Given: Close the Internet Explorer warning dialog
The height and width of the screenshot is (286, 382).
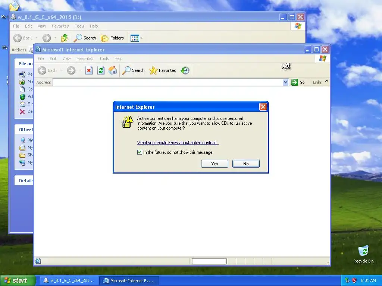Looking at the screenshot, I should [x=263, y=107].
